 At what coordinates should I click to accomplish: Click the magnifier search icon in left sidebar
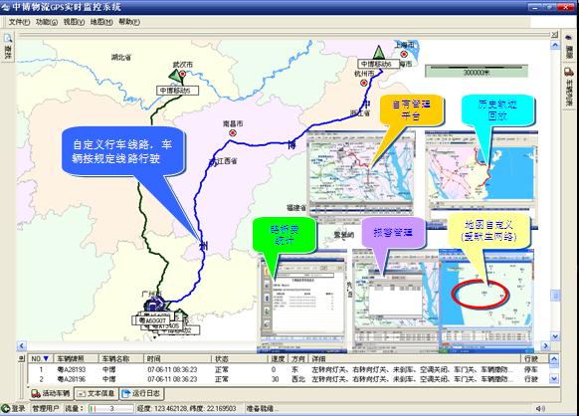coord(8,38)
